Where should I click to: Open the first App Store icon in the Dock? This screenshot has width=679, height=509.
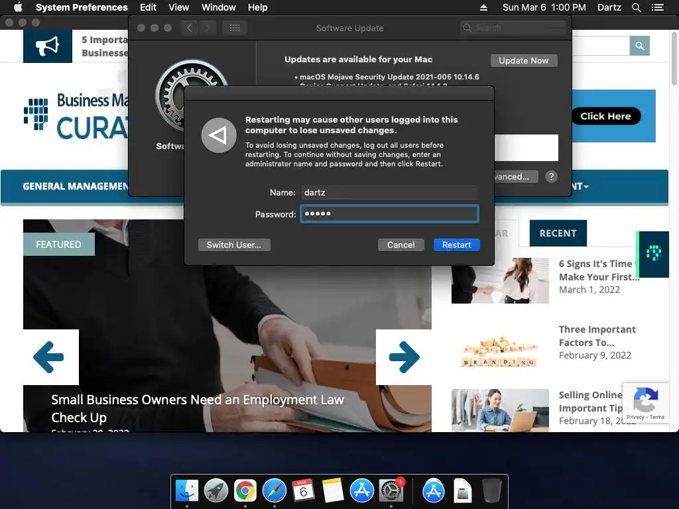(361, 491)
